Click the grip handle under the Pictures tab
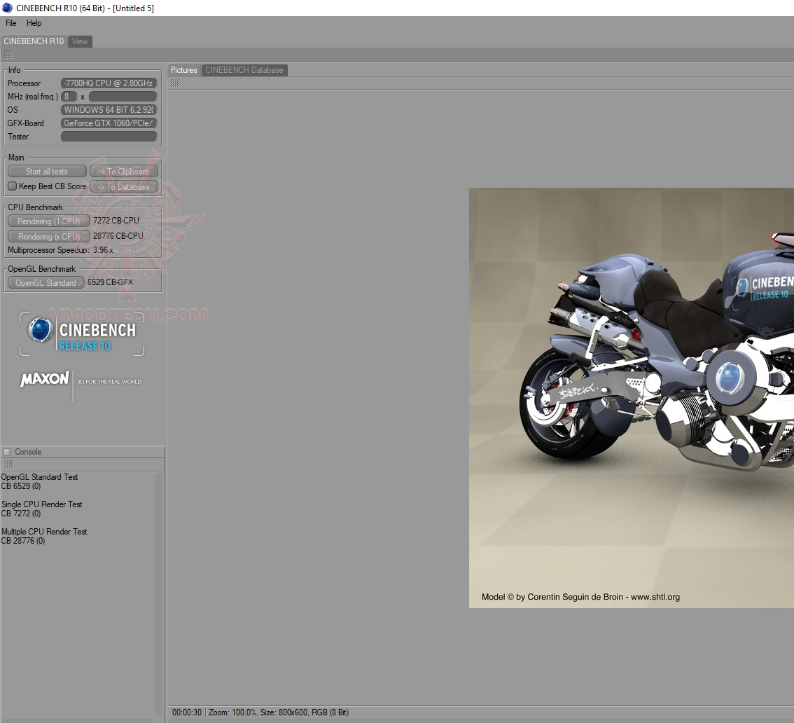Screen dimensions: 794x723 coord(174,83)
